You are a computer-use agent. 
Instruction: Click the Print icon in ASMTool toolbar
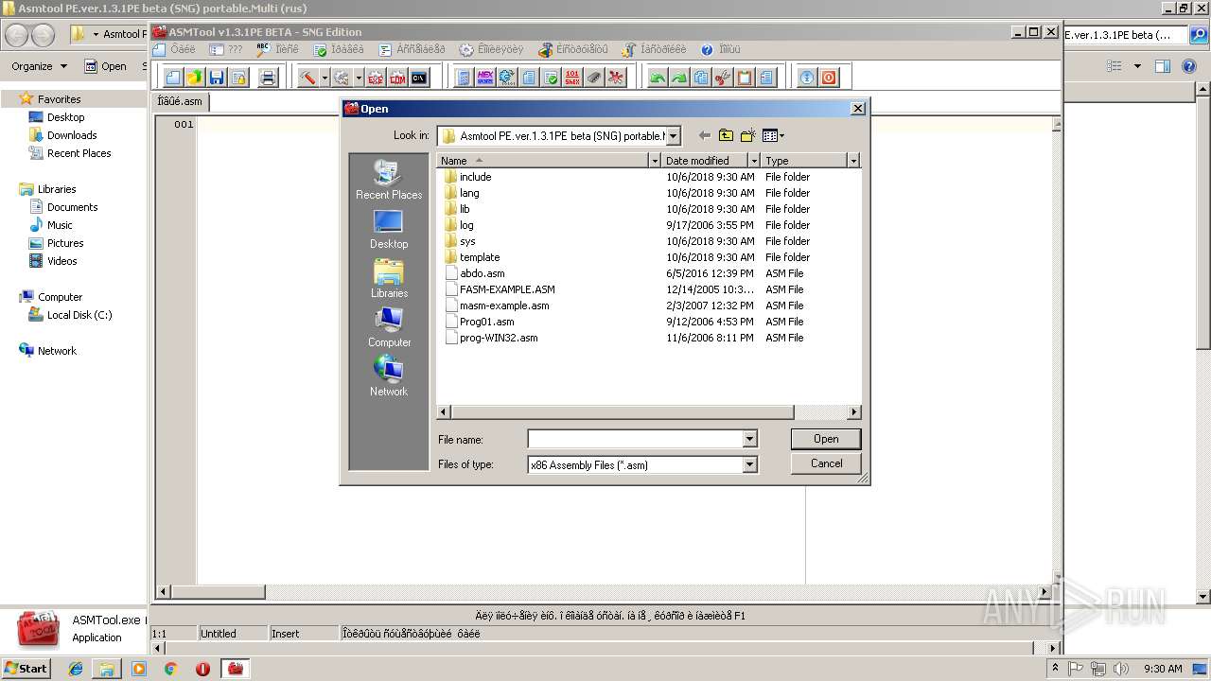point(268,78)
